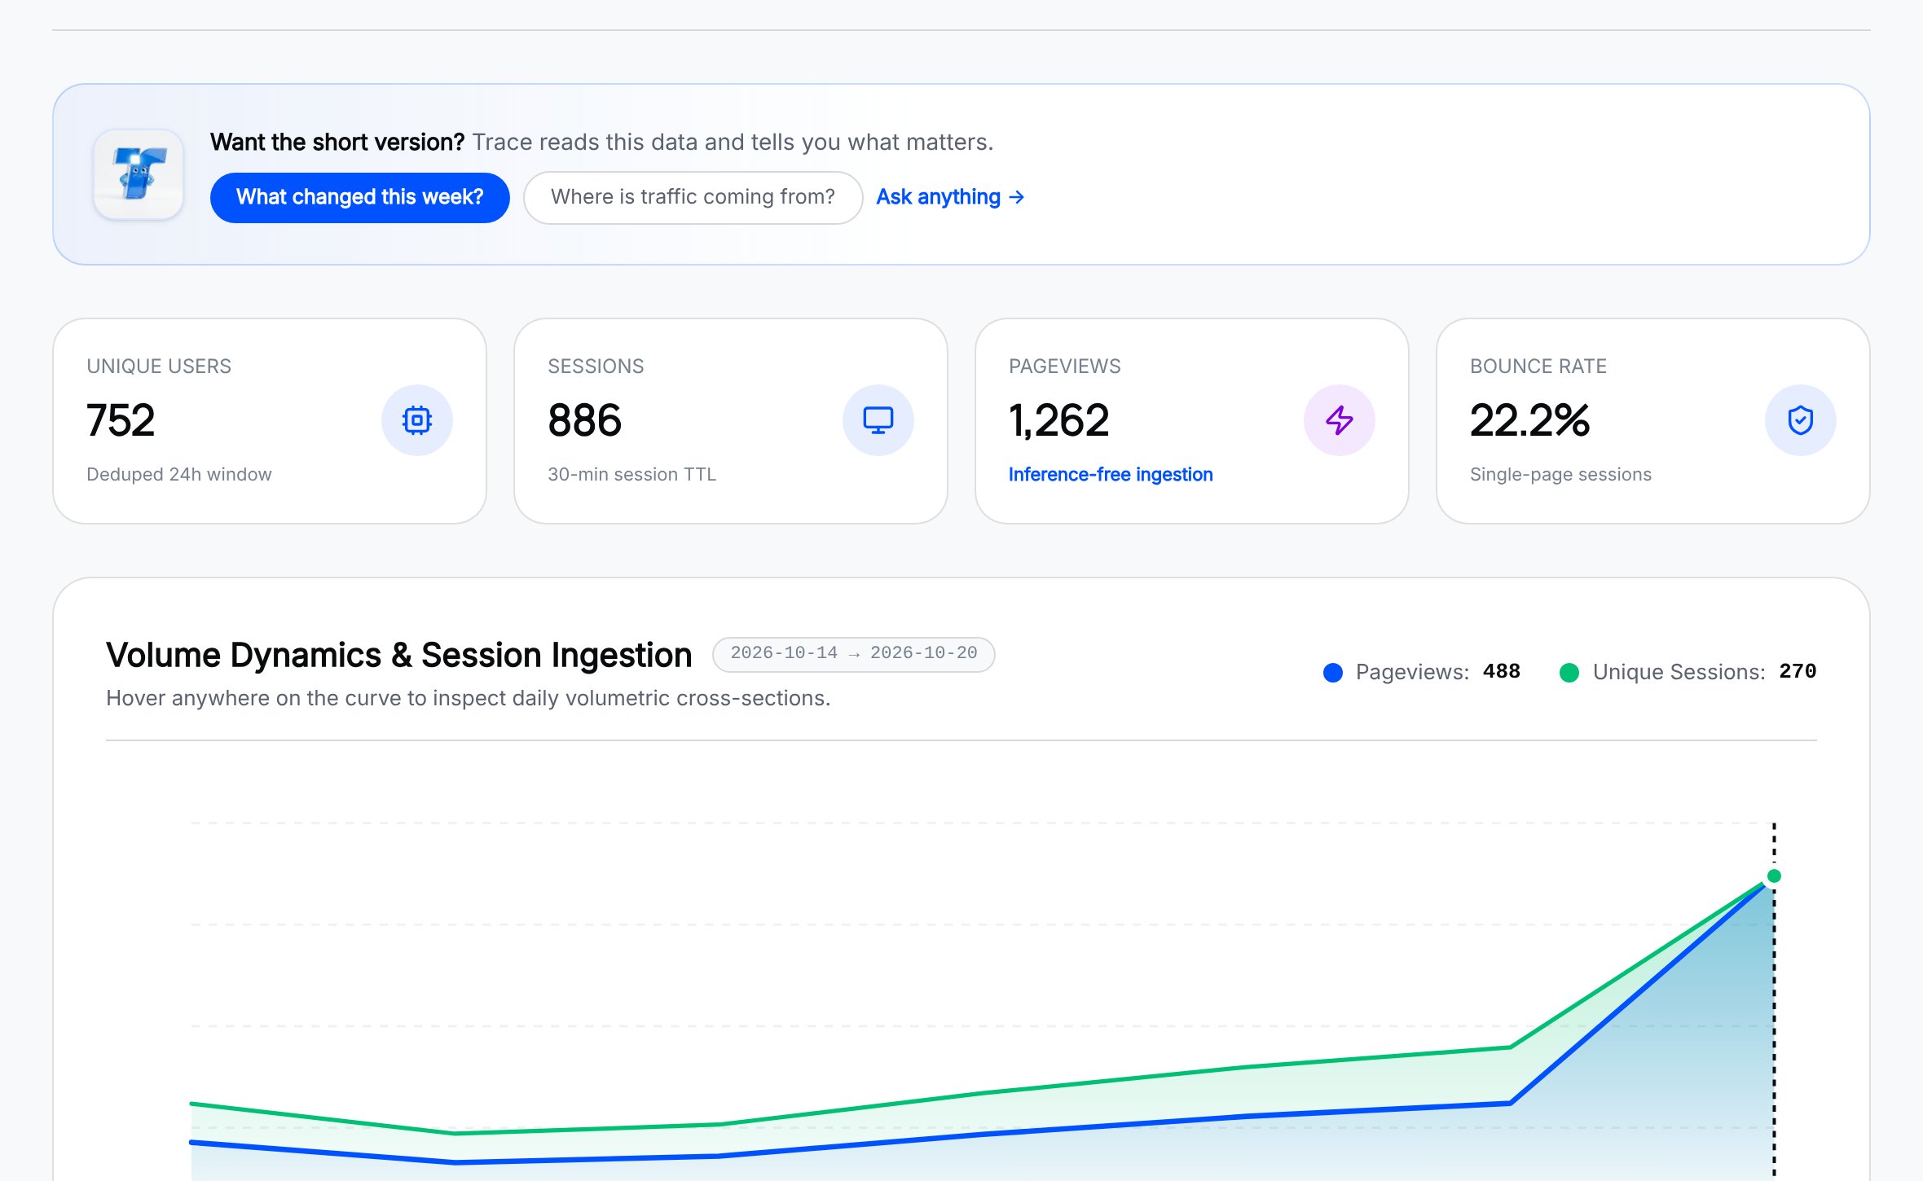Click 'Single-page sessions' caption
This screenshot has width=1923, height=1181.
point(1560,474)
